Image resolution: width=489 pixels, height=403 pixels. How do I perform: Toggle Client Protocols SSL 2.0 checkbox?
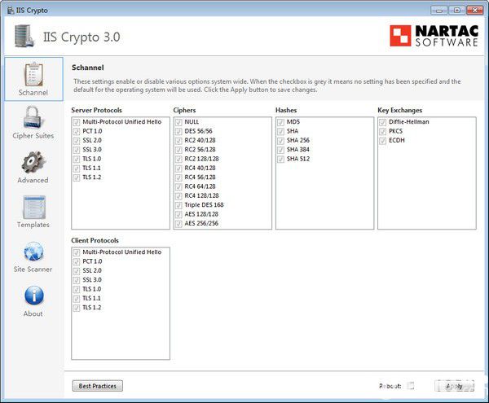pyautogui.click(x=77, y=271)
